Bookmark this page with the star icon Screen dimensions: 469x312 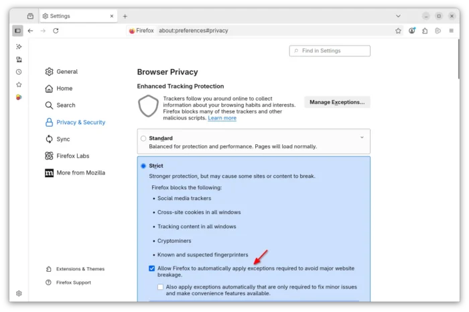398,31
